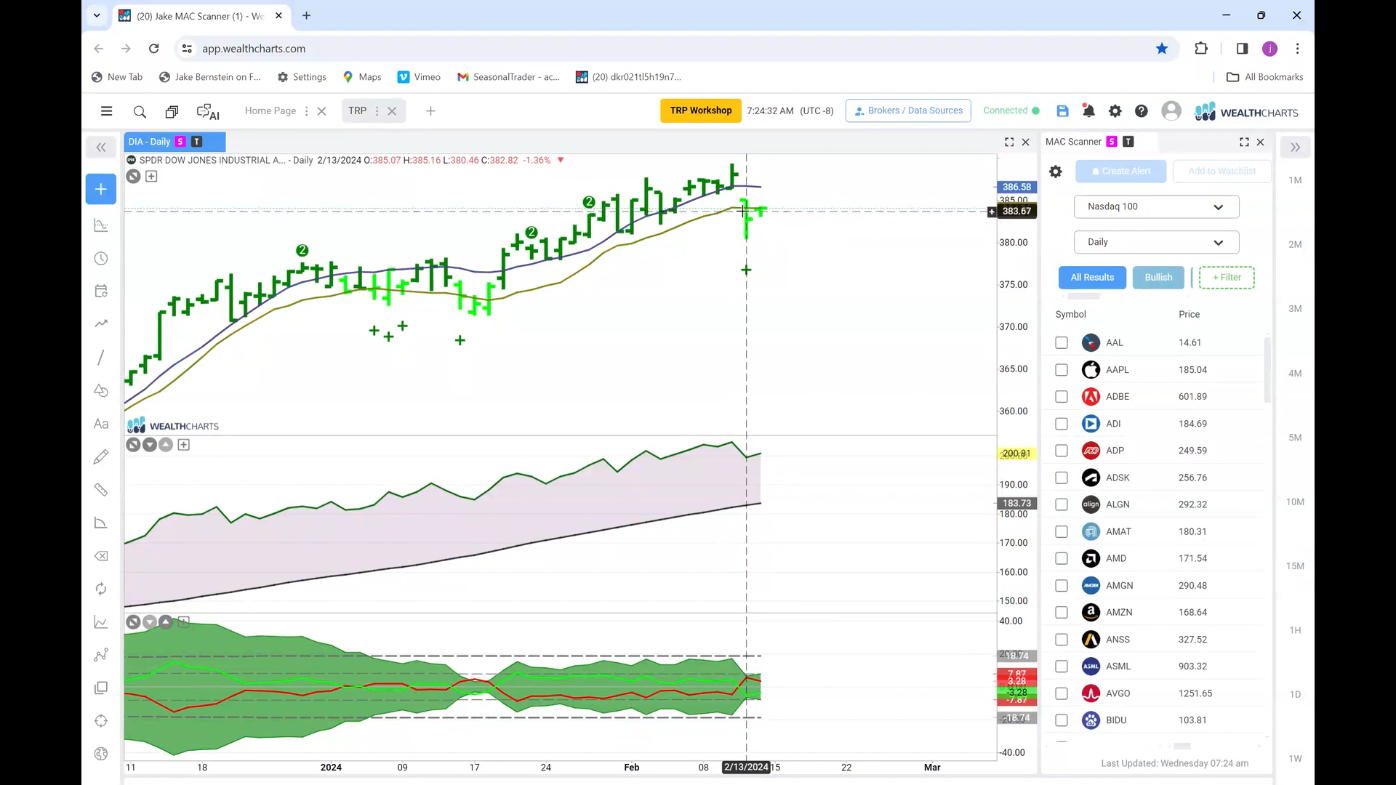The height and width of the screenshot is (785, 1396).
Task: Open the browser tab search dropdown
Action: pos(96,15)
